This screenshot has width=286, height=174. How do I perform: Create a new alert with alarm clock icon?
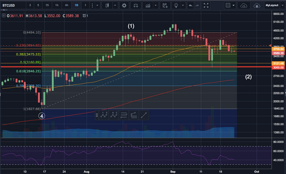165,5
